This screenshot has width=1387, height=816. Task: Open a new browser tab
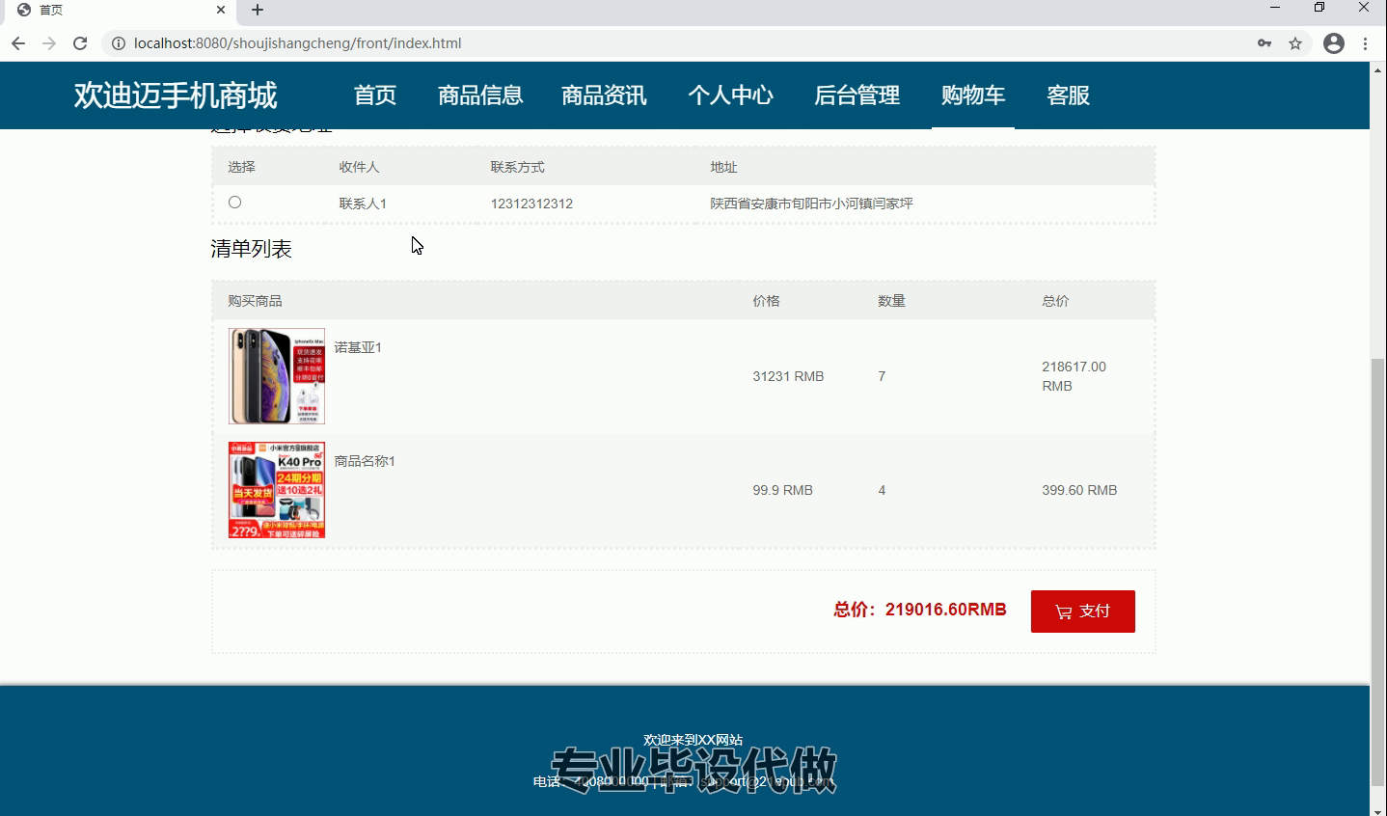258,10
